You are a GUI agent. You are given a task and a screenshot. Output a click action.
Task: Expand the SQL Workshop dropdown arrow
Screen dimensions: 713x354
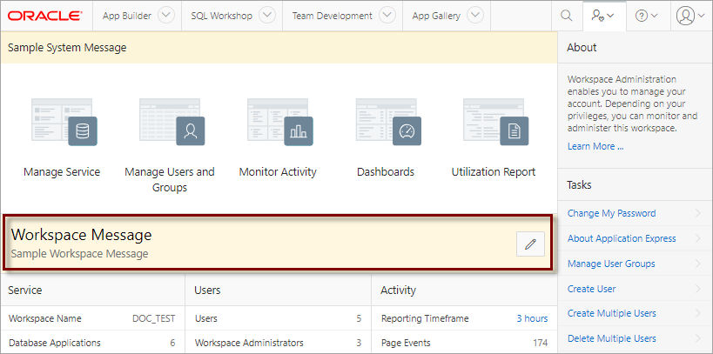tap(267, 16)
